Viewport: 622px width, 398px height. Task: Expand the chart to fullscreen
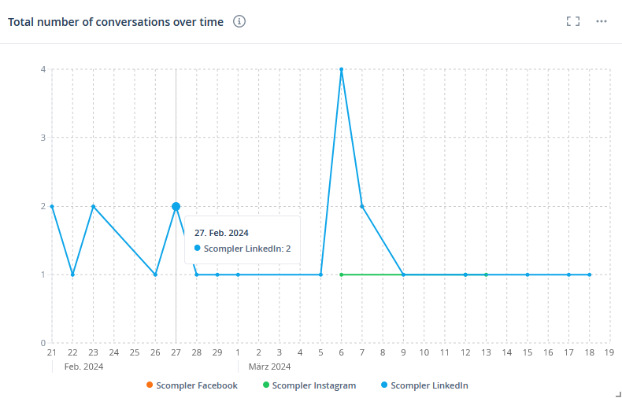pyautogui.click(x=573, y=21)
